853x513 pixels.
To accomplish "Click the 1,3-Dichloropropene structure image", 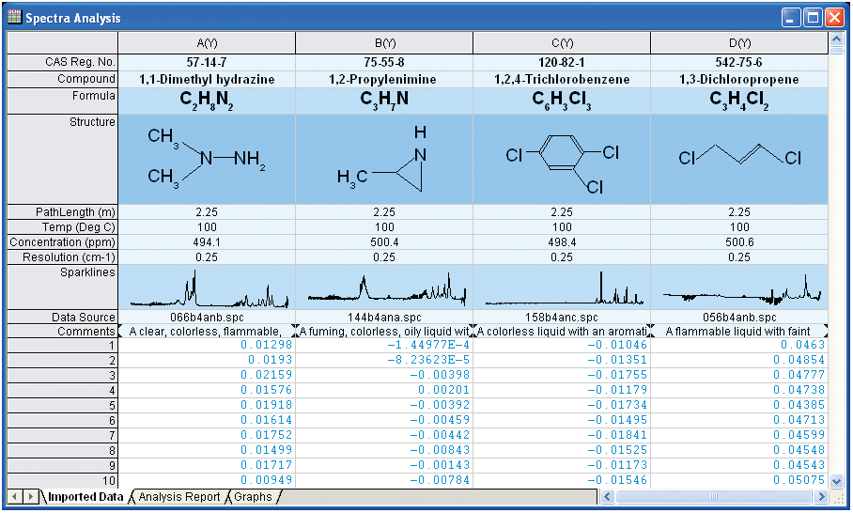I will 739,159.
